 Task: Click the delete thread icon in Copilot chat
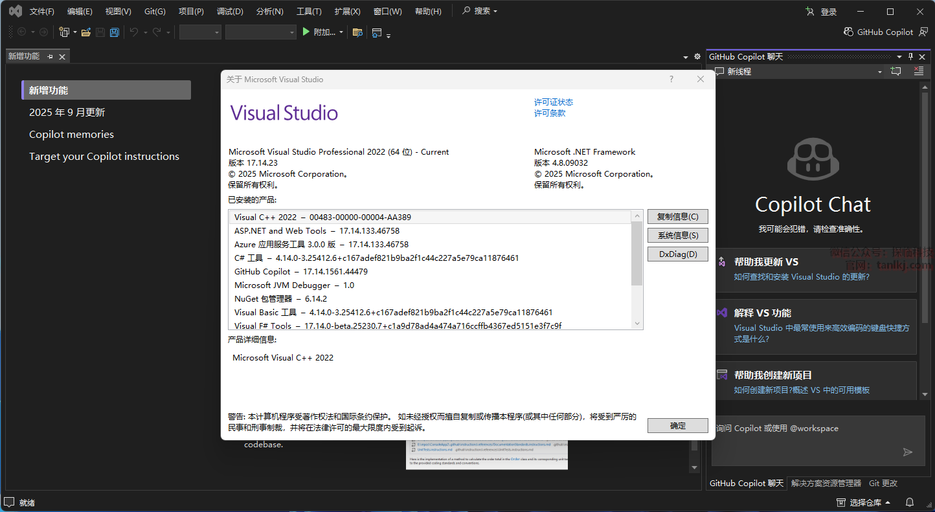[918, 71]
